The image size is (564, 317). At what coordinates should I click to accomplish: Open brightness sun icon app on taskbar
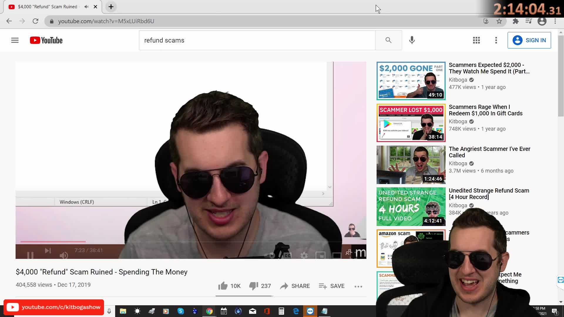(137, 311)
